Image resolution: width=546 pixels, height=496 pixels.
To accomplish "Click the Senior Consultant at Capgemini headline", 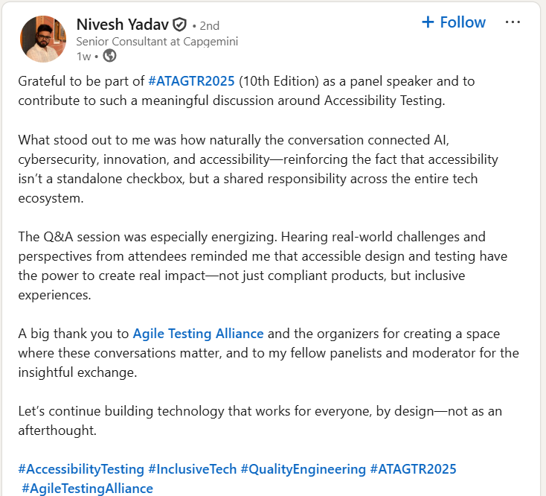I will (157, 41).
